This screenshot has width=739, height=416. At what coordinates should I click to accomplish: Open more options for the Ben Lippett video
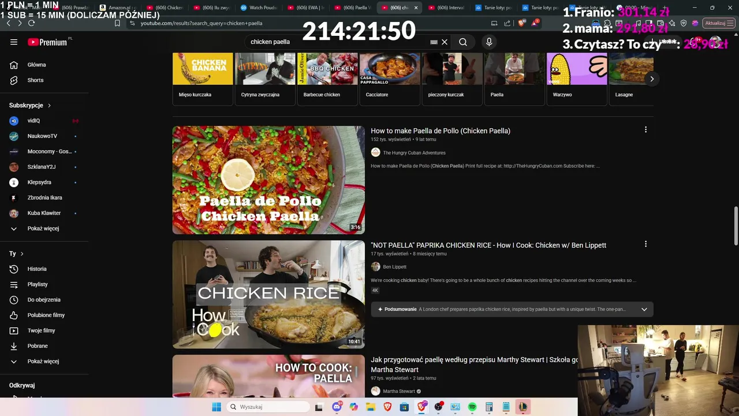[x=645, y=244]
